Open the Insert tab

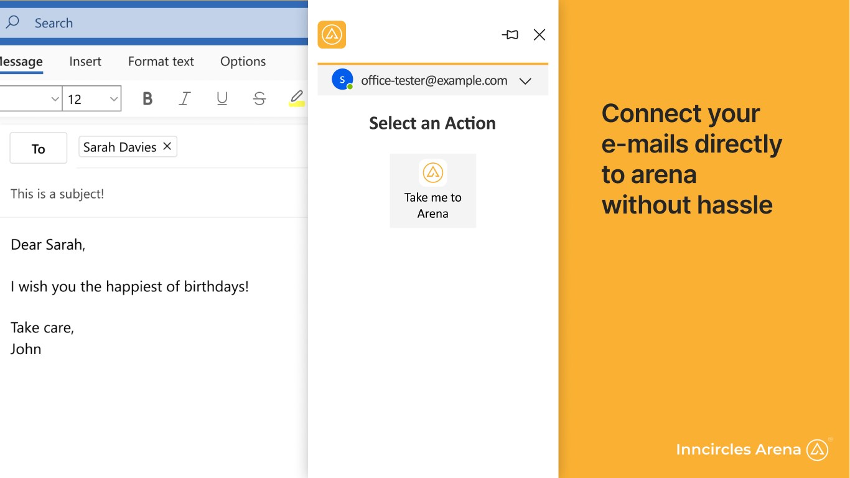point(85,62)
